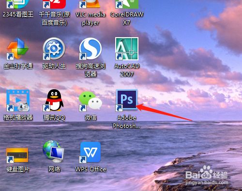Click the '驱动人生' label text
Image resolution: width=242 pixels, height=191 pixels.
54,66
